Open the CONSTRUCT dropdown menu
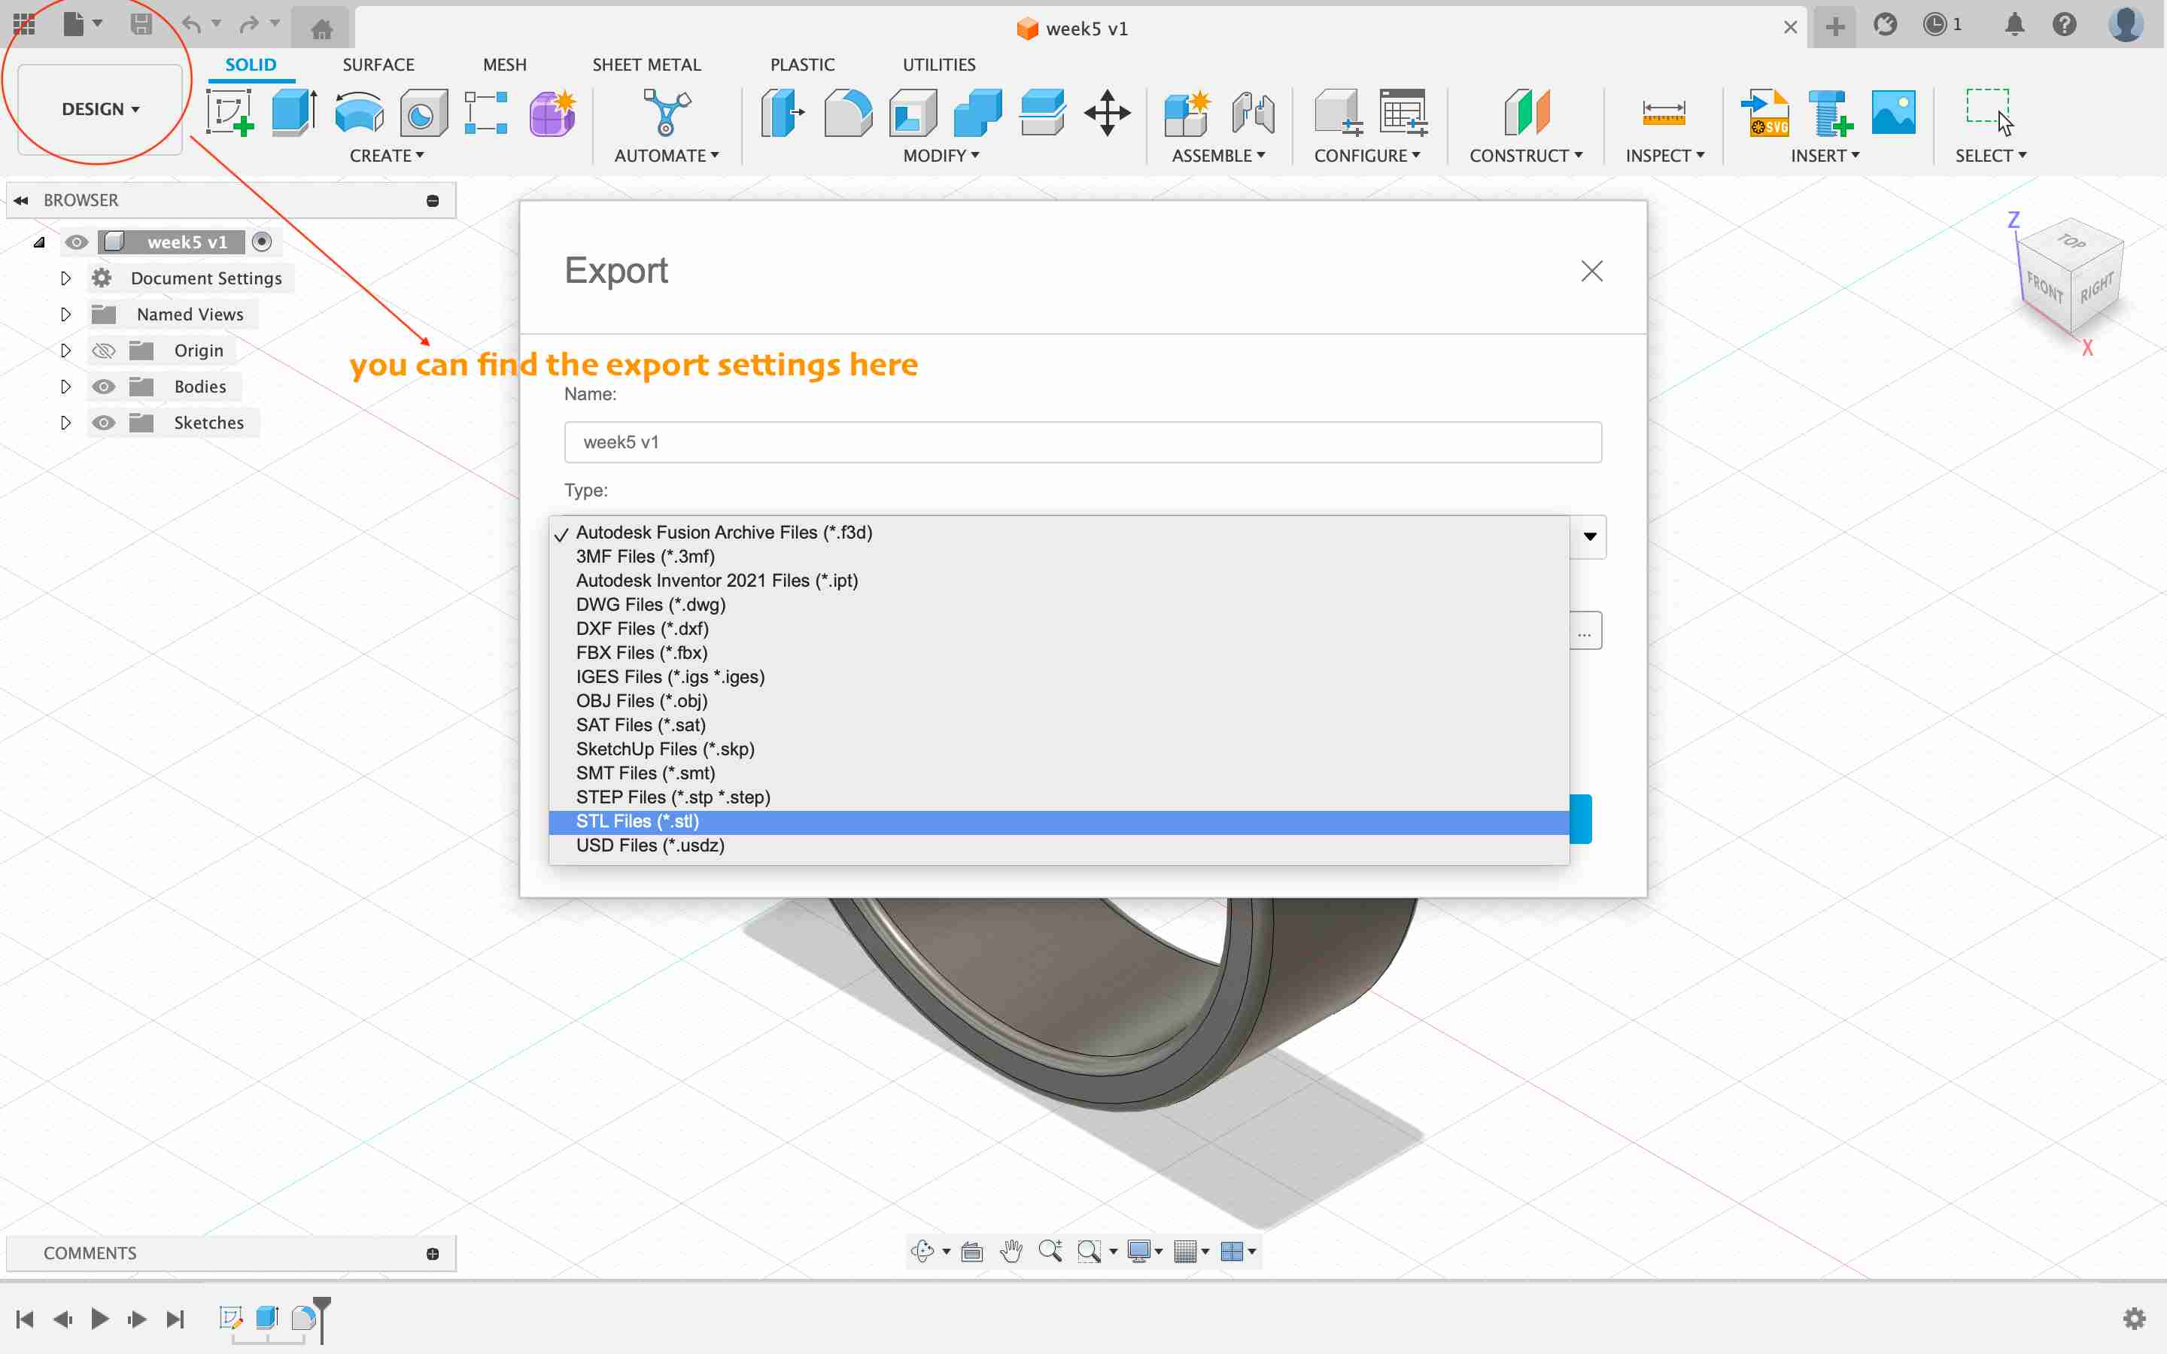 click(x=1526, y=156)
